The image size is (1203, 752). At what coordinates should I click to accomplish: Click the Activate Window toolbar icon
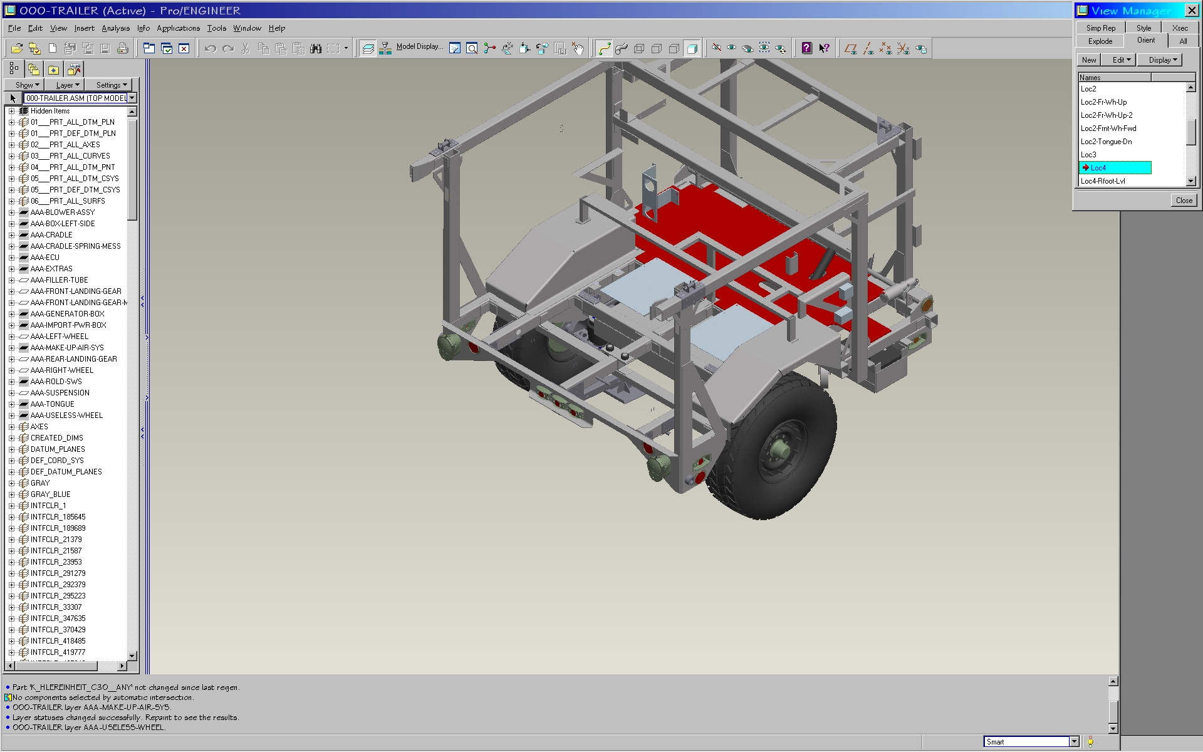(167, 48)
